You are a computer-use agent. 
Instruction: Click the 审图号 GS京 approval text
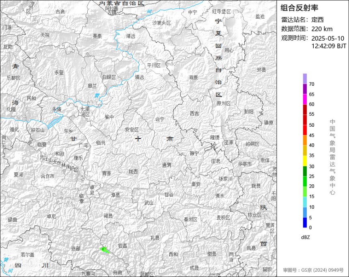coord(313,270)
